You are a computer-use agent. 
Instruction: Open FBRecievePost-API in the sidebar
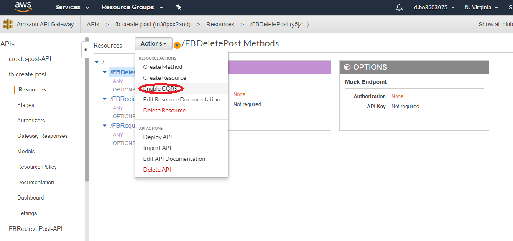[36, 228]
